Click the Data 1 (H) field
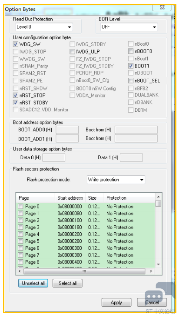 point(131,157)
